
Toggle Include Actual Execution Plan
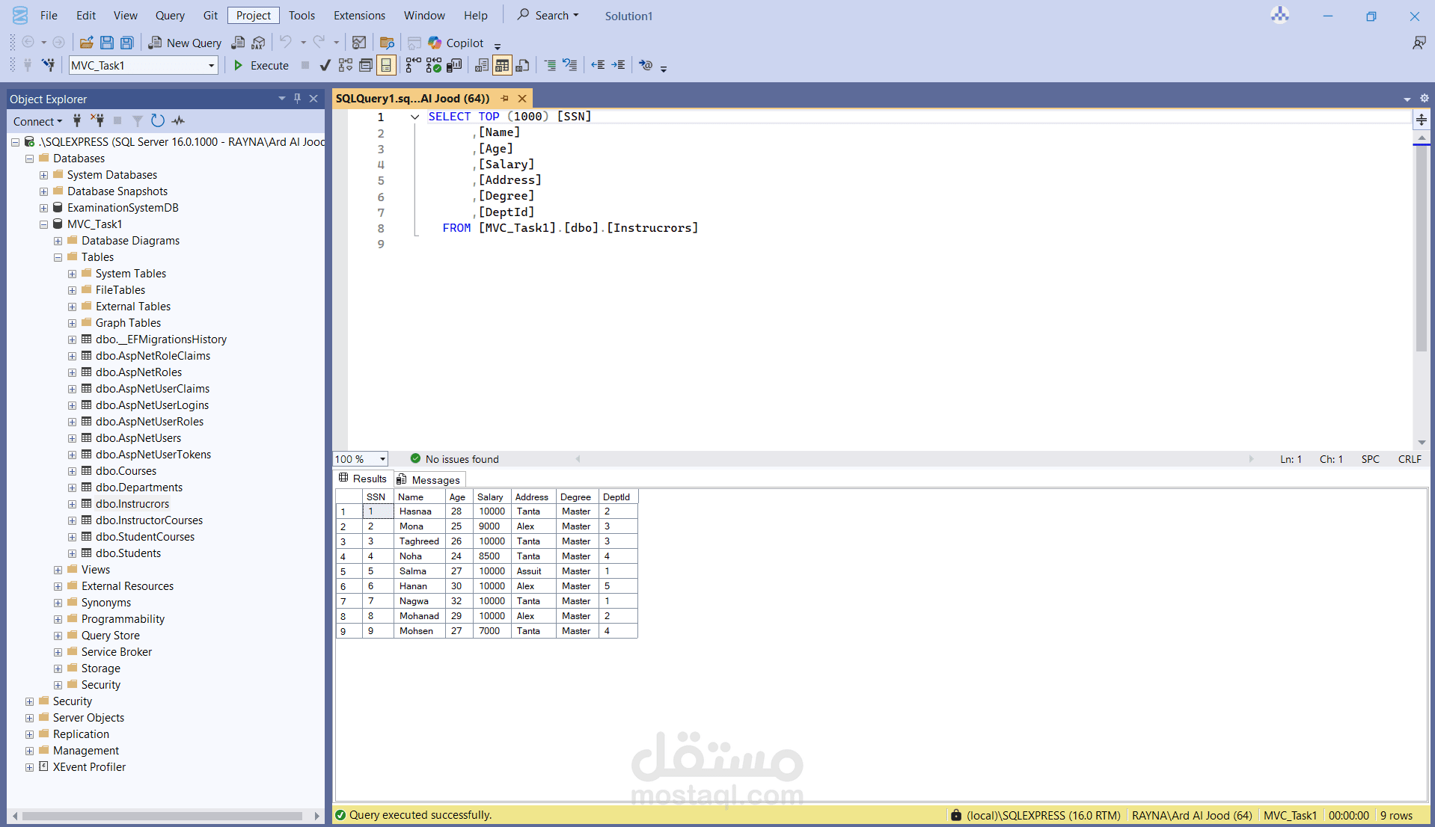(413, 65)
